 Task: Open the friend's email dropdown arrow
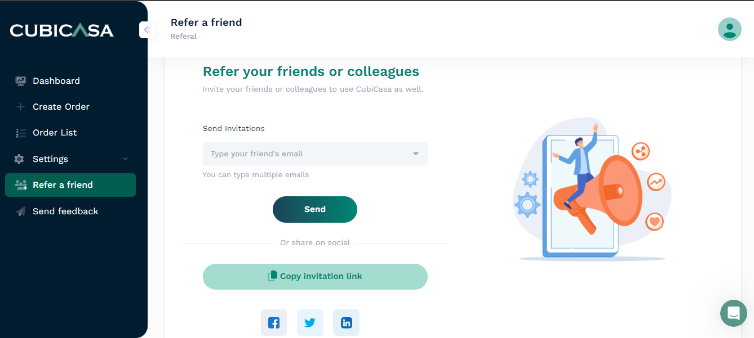(416, 154)
